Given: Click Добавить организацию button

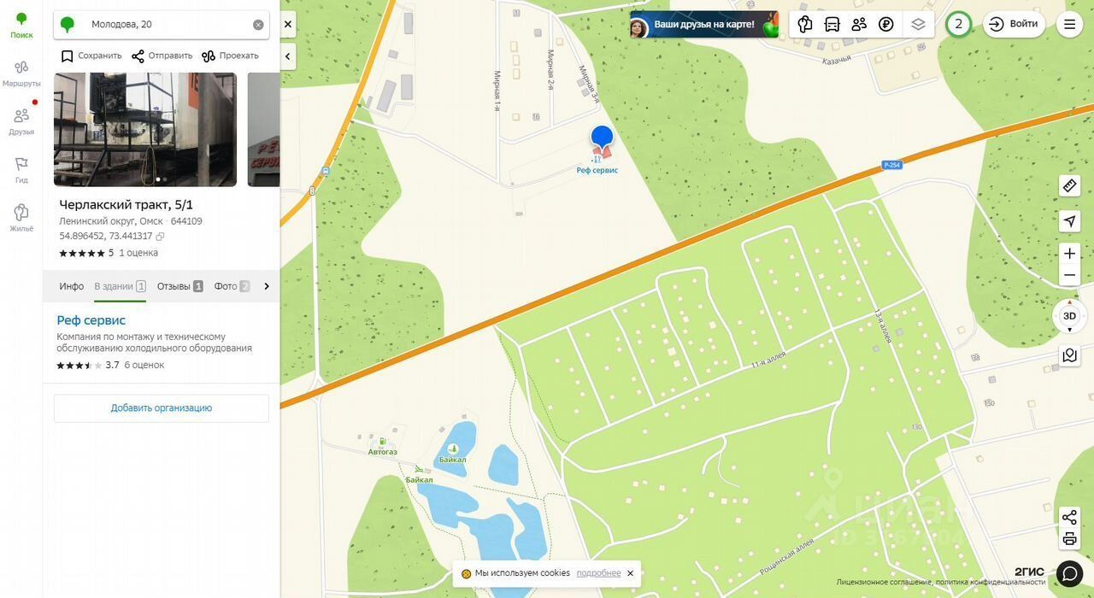Looking at the screenshot, I should [162, 408].
